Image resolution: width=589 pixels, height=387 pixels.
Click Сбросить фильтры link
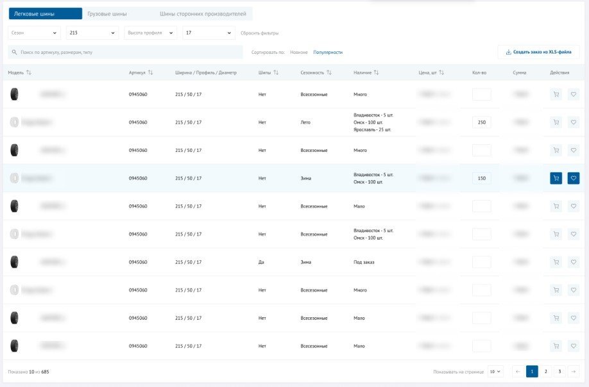[259, 33]
